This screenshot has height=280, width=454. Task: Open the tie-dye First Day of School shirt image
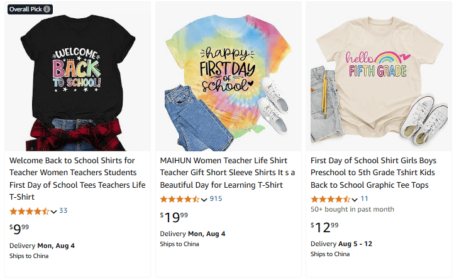[x=228, y=77]
